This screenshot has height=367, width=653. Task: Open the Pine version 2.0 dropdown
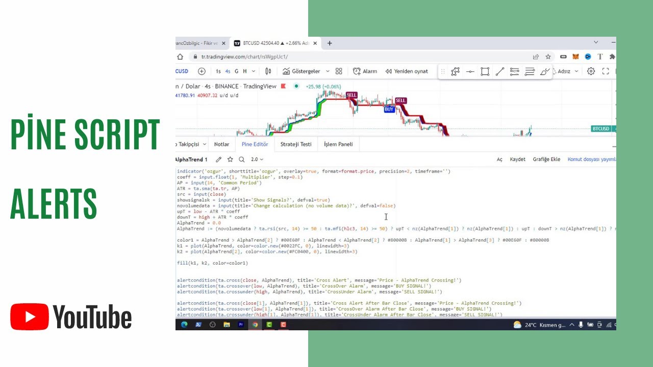click(x=257, y=160)
